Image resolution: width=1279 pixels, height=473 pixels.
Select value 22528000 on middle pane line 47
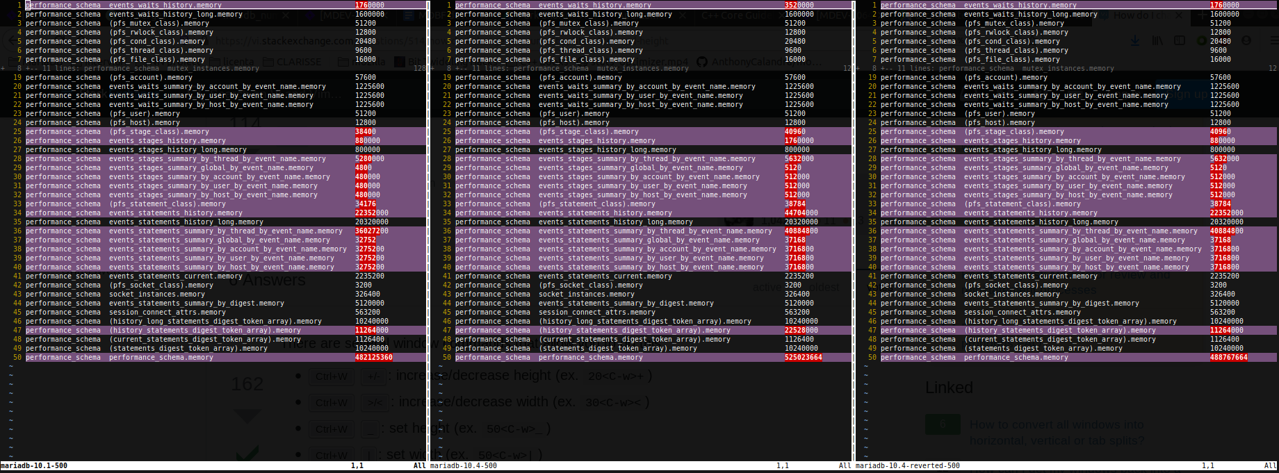(x=801, y=331)
